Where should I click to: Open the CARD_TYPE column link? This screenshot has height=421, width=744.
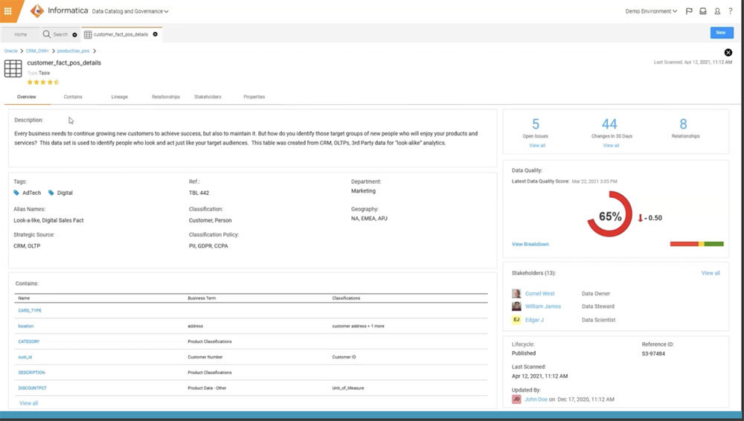[x=30, y=310]
